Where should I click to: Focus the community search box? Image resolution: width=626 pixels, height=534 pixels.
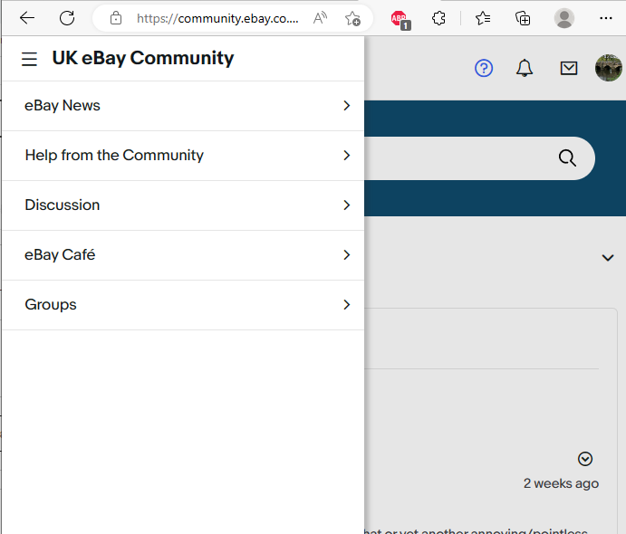click(479, 158)
